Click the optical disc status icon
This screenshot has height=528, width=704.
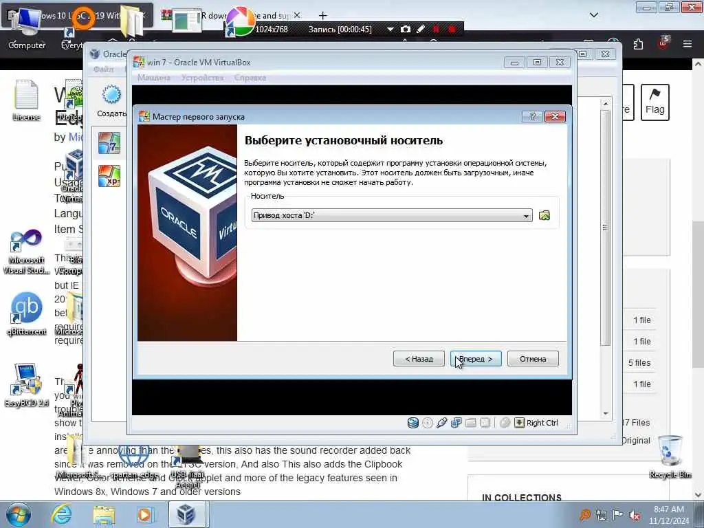(x=428, y=423)
